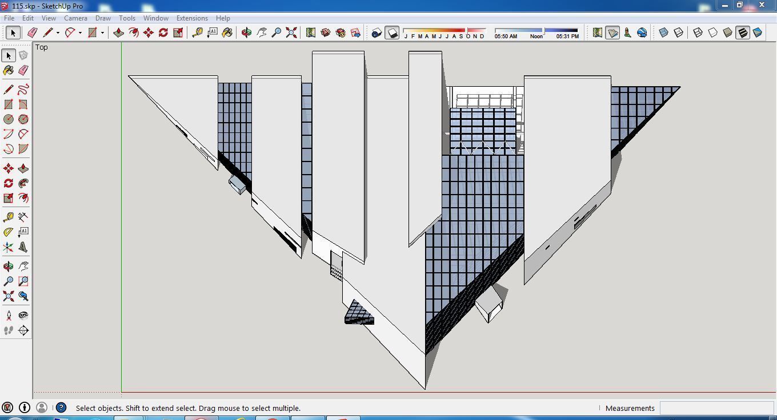This screenshot has width=777, height=420.
Task: Select the Pie tool in side toolbar
Action: click(23, 149)
